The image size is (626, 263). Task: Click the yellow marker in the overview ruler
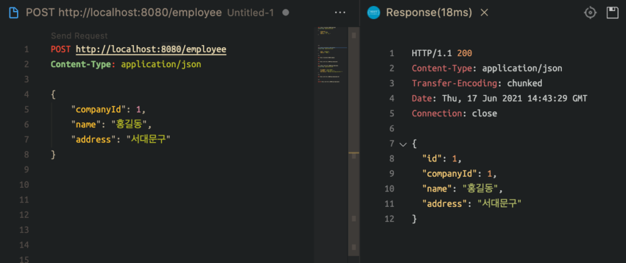[353, 154]
